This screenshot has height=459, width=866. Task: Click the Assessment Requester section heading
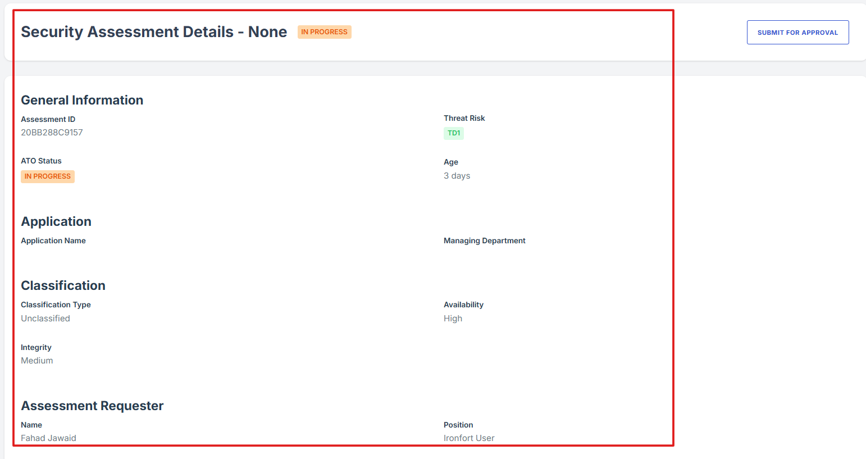pyautogui.click(x=92, y=406)
